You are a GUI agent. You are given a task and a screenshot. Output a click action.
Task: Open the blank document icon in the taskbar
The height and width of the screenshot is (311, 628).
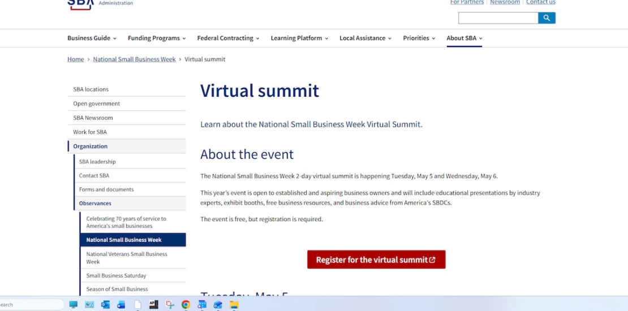(137, 305)
